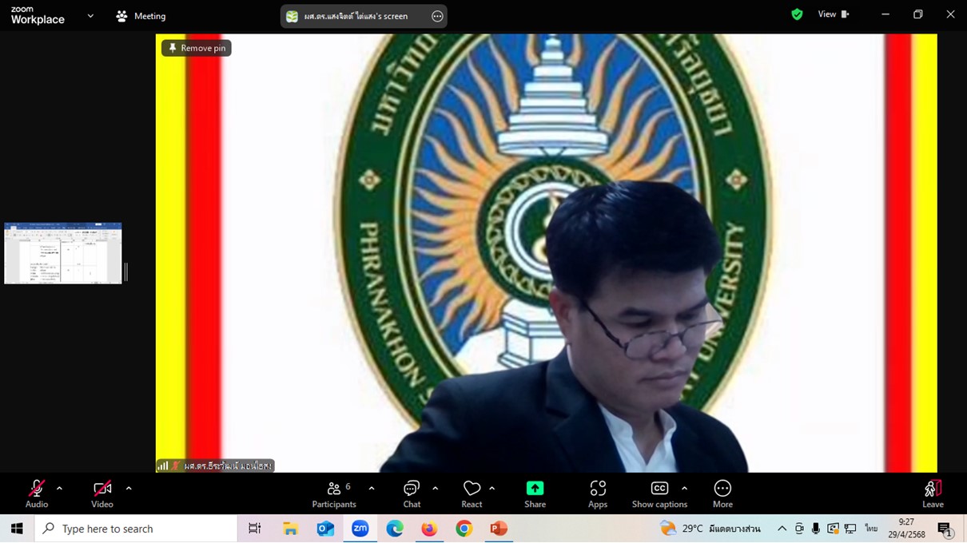Click the Meet Now camera tray icon
967x543 pixels.
tap(799, 529)
